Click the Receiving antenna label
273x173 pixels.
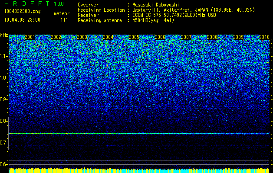click(100, 20)
